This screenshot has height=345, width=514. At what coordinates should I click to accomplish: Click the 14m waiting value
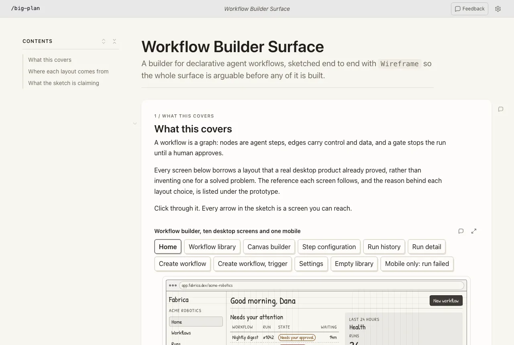point(333,338)
